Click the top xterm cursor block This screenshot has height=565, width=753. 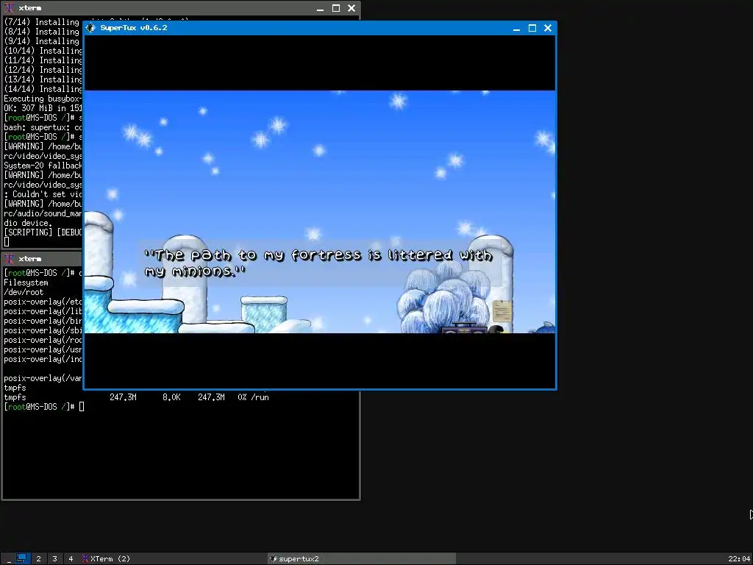click(x=6, y=242)
